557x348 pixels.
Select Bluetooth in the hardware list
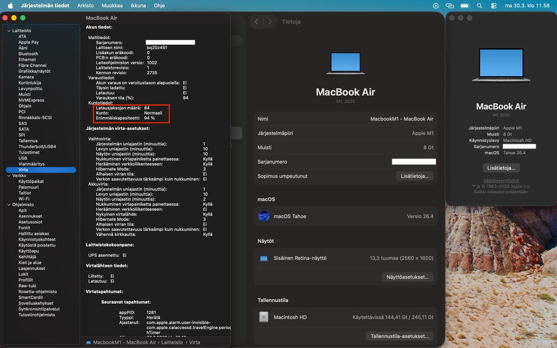tap(28, 53)
